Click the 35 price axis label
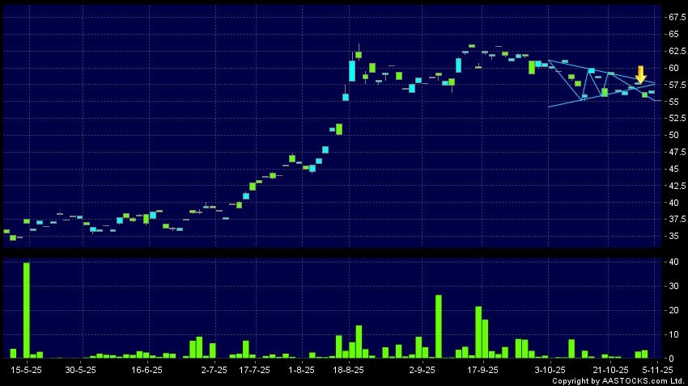 [669, 237]
